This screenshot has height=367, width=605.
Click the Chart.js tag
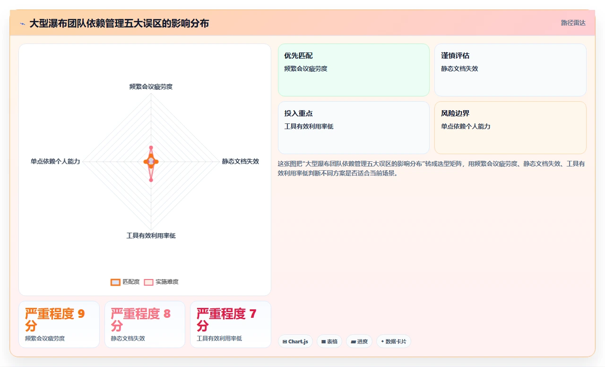point(295,341)
